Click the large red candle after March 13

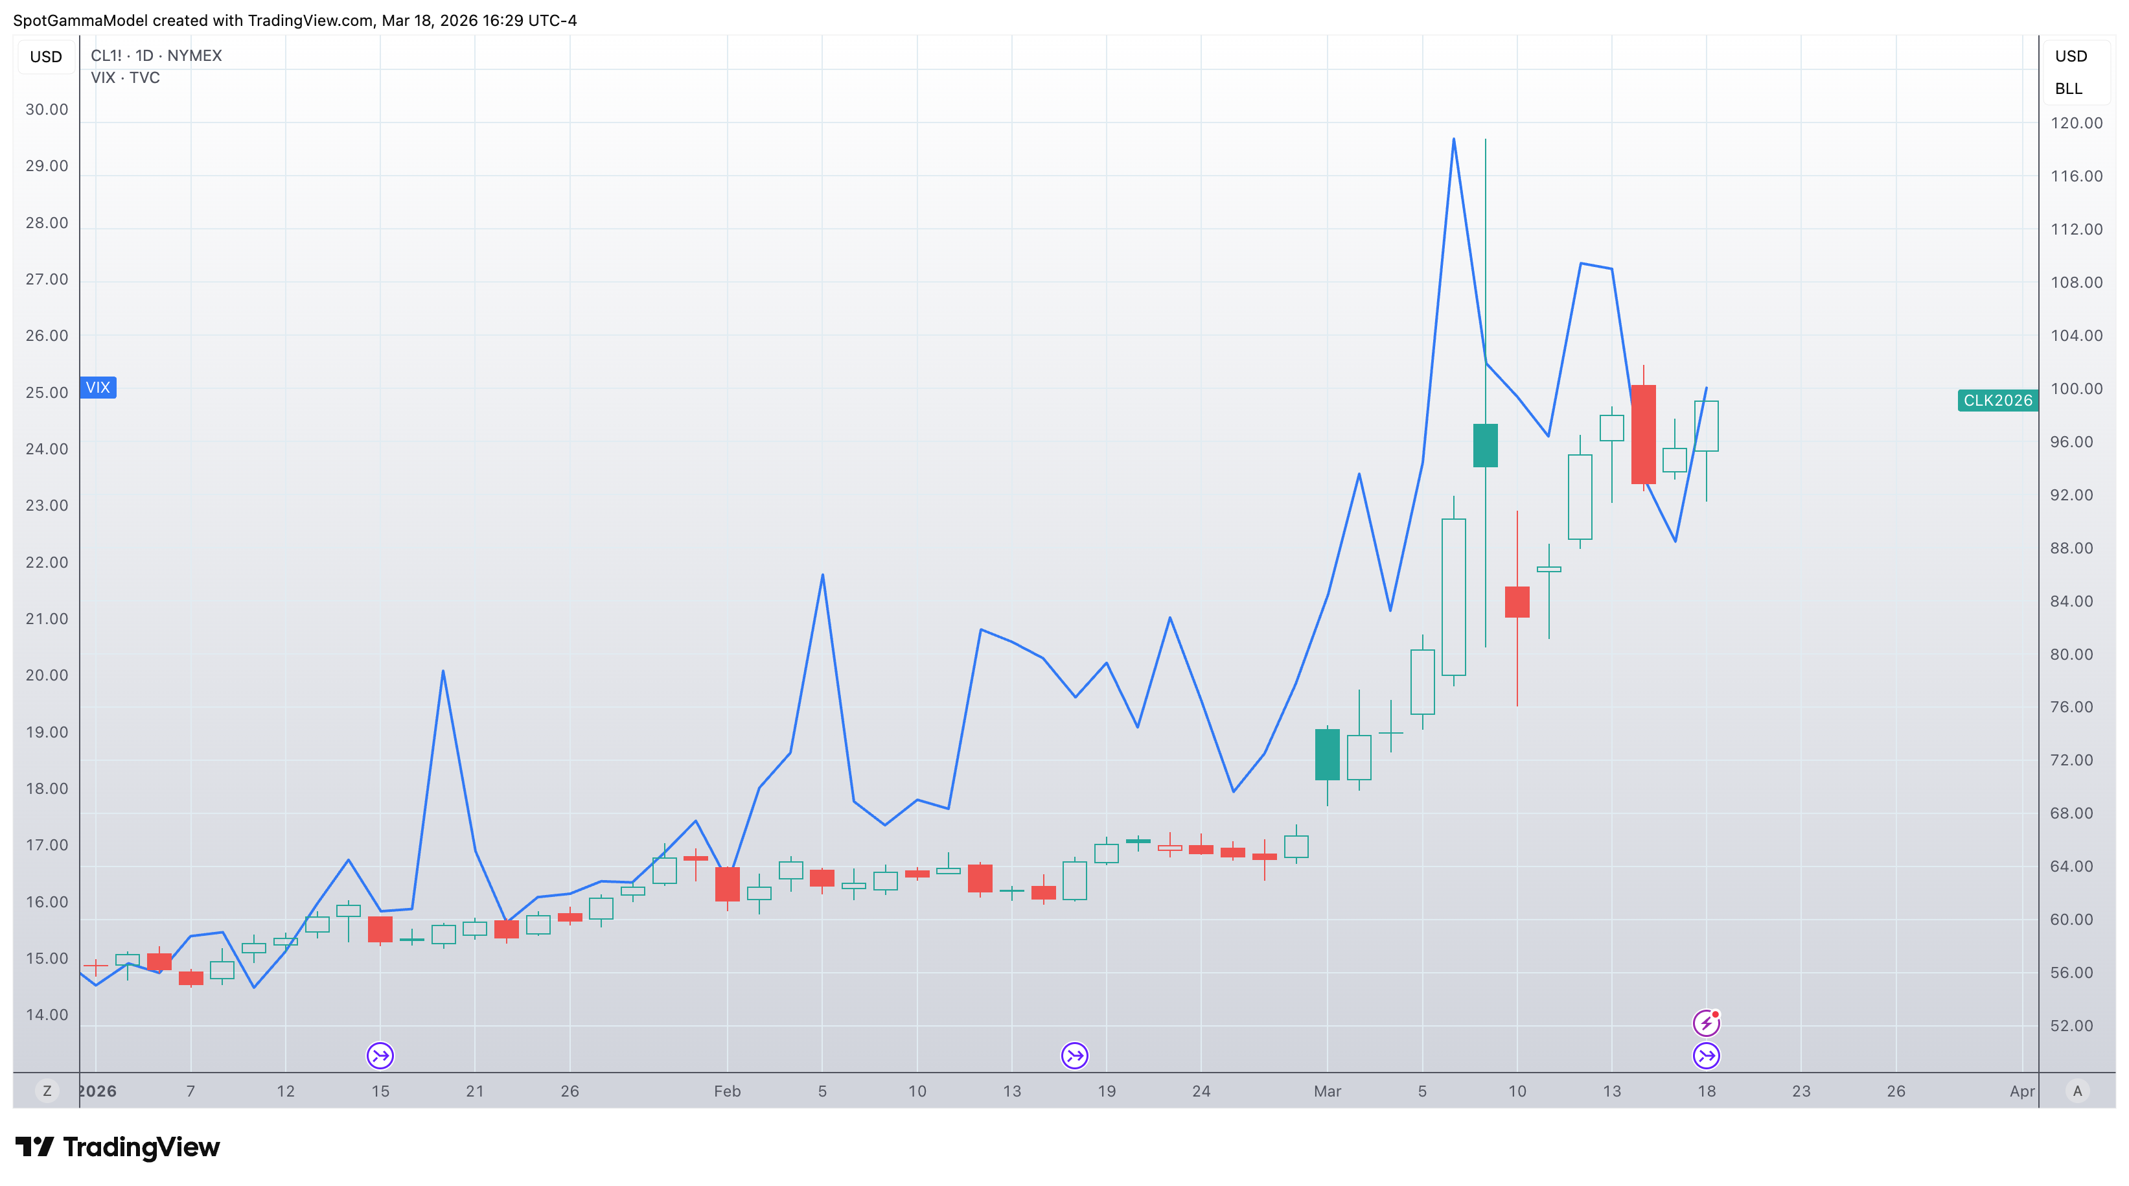click(x=1643, y=434)
